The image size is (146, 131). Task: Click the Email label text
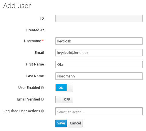[x=39, y=52]
